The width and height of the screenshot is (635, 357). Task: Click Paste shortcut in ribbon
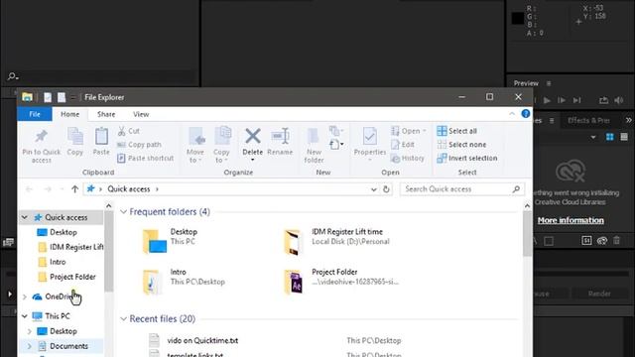click(x=145, y=158)
